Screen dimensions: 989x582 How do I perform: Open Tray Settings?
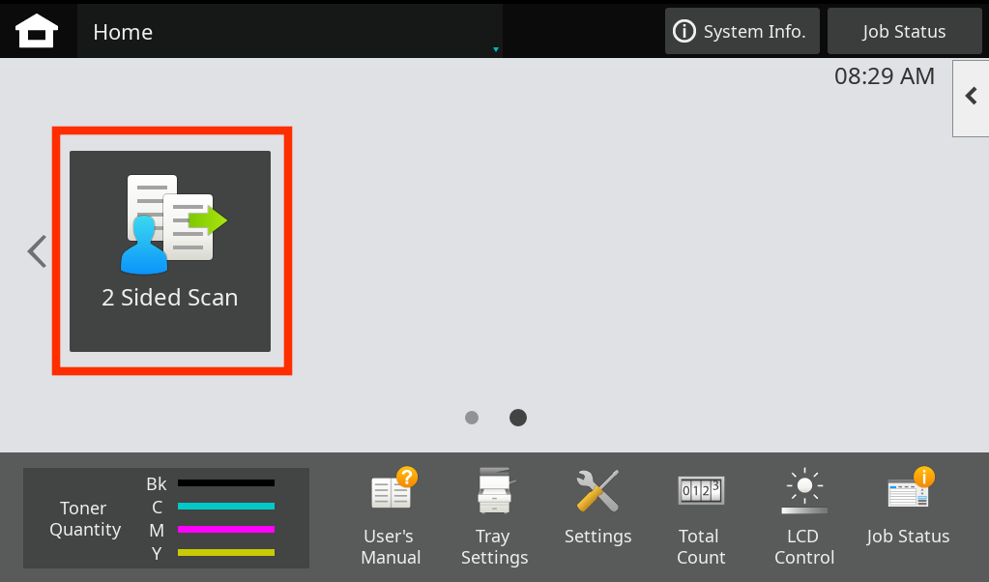pos(494,512)
